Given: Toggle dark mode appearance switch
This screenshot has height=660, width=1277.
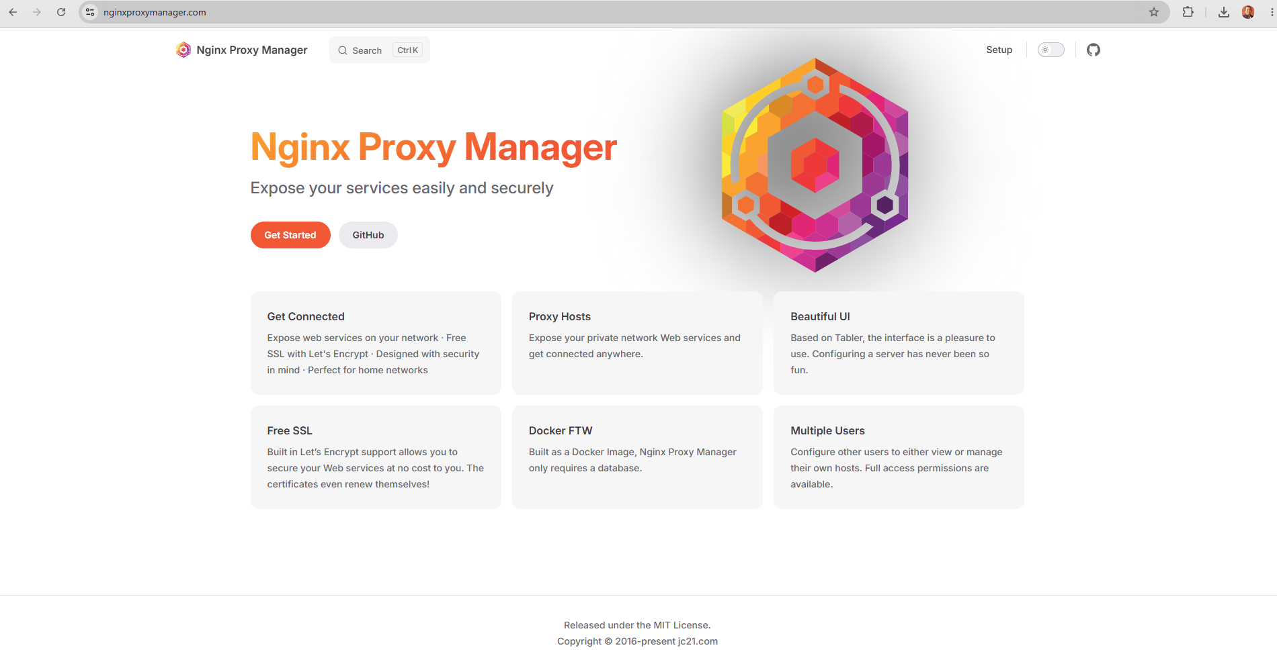Looking at the screenshot, I should (1051, 50).
